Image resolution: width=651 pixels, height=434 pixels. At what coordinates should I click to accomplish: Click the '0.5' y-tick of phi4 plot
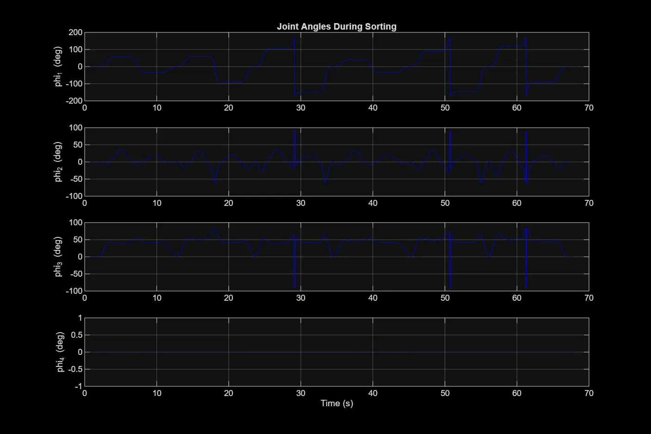(x=77, y=335)
